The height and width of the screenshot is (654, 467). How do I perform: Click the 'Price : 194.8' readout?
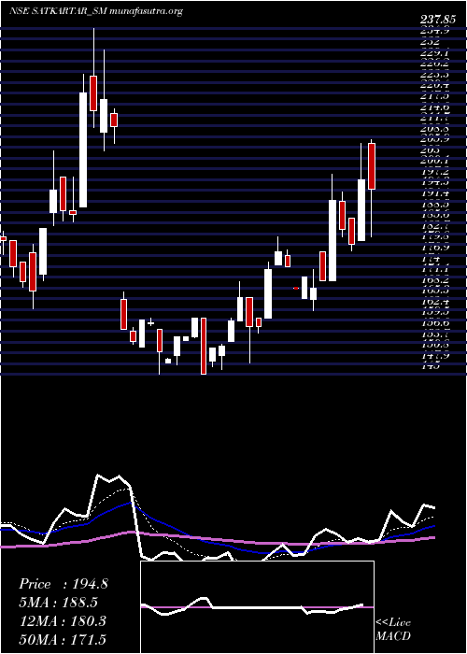(x=64, y=584)
